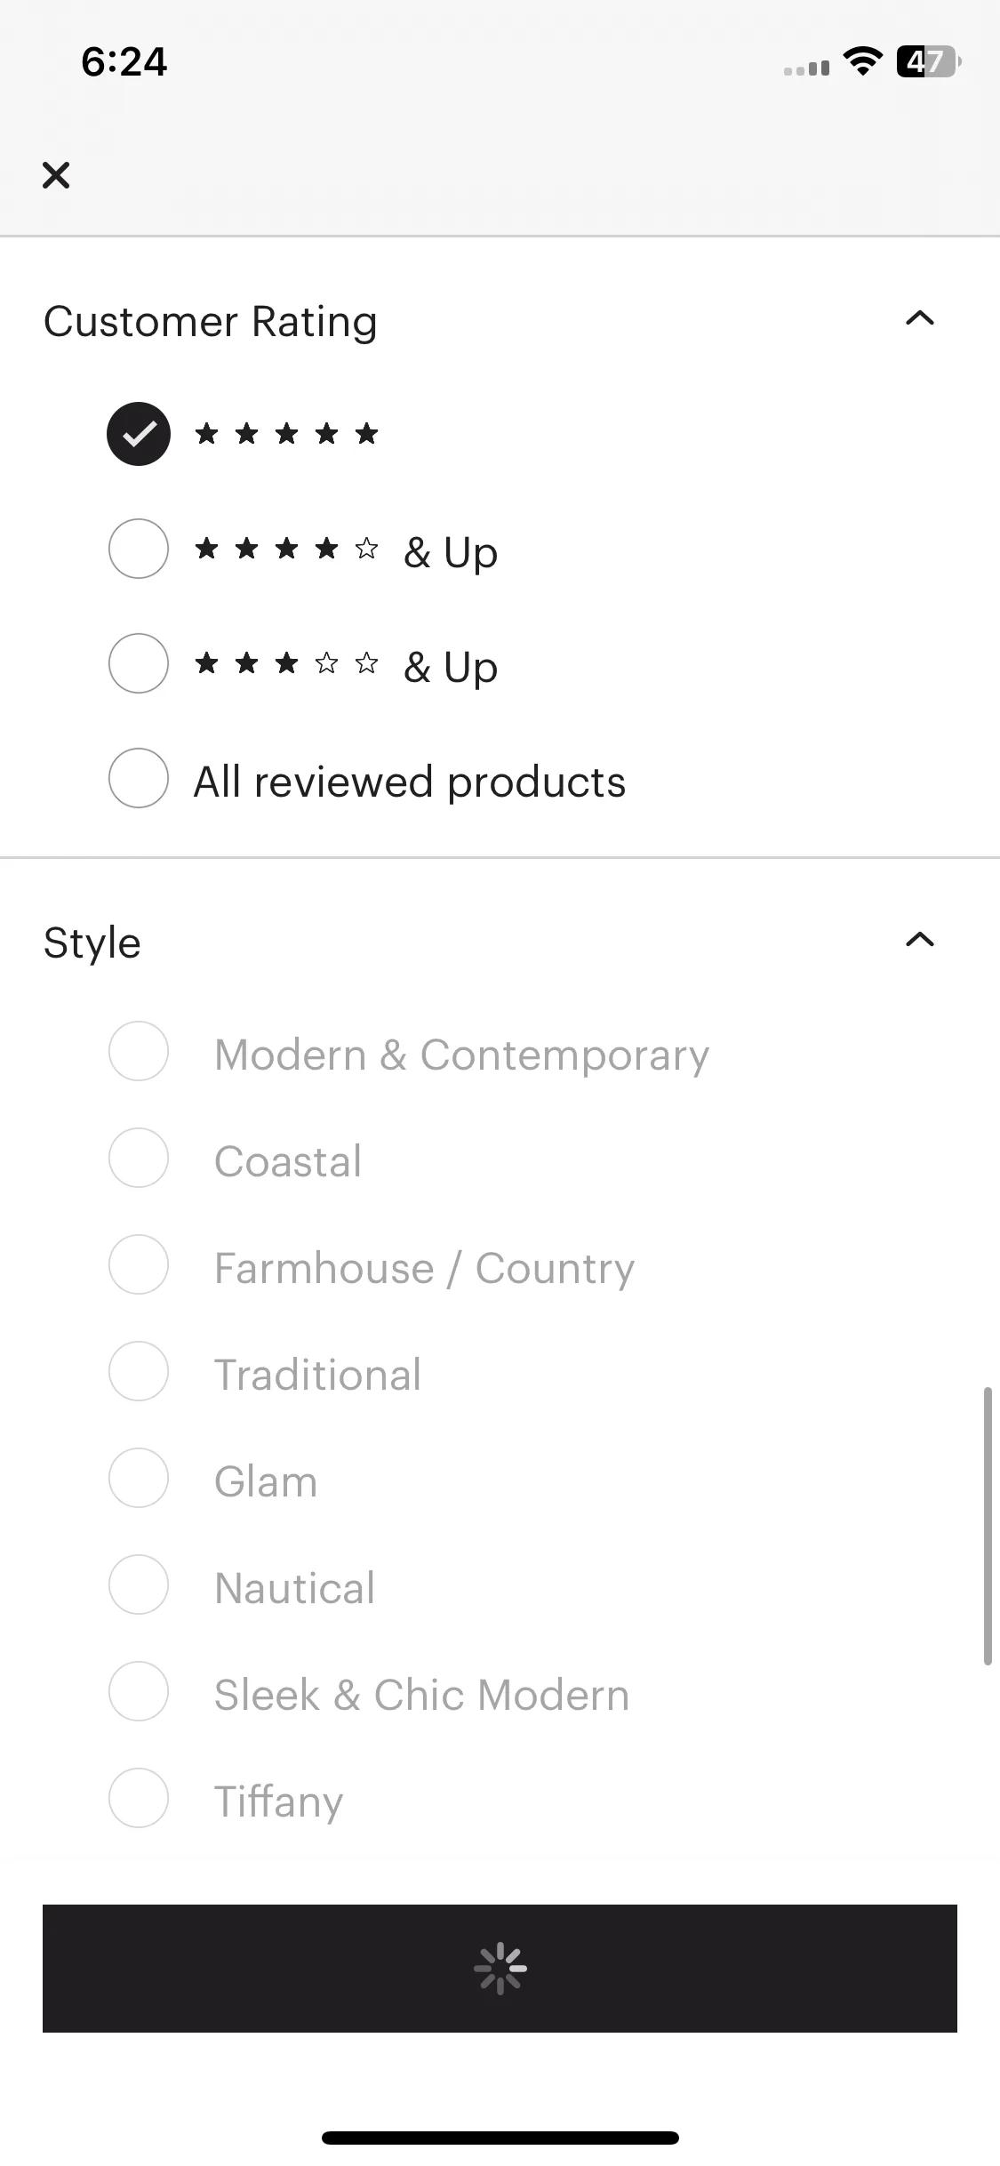The height and width of the screenshot is (2166, 1000).
Task: Collapse the Style section chevron
Action: 920,940
